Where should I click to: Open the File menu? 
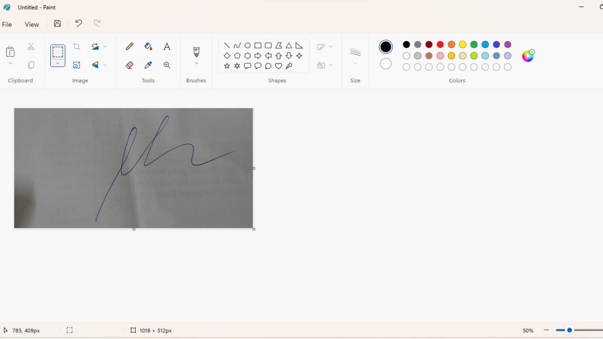(x=7, y=24)
